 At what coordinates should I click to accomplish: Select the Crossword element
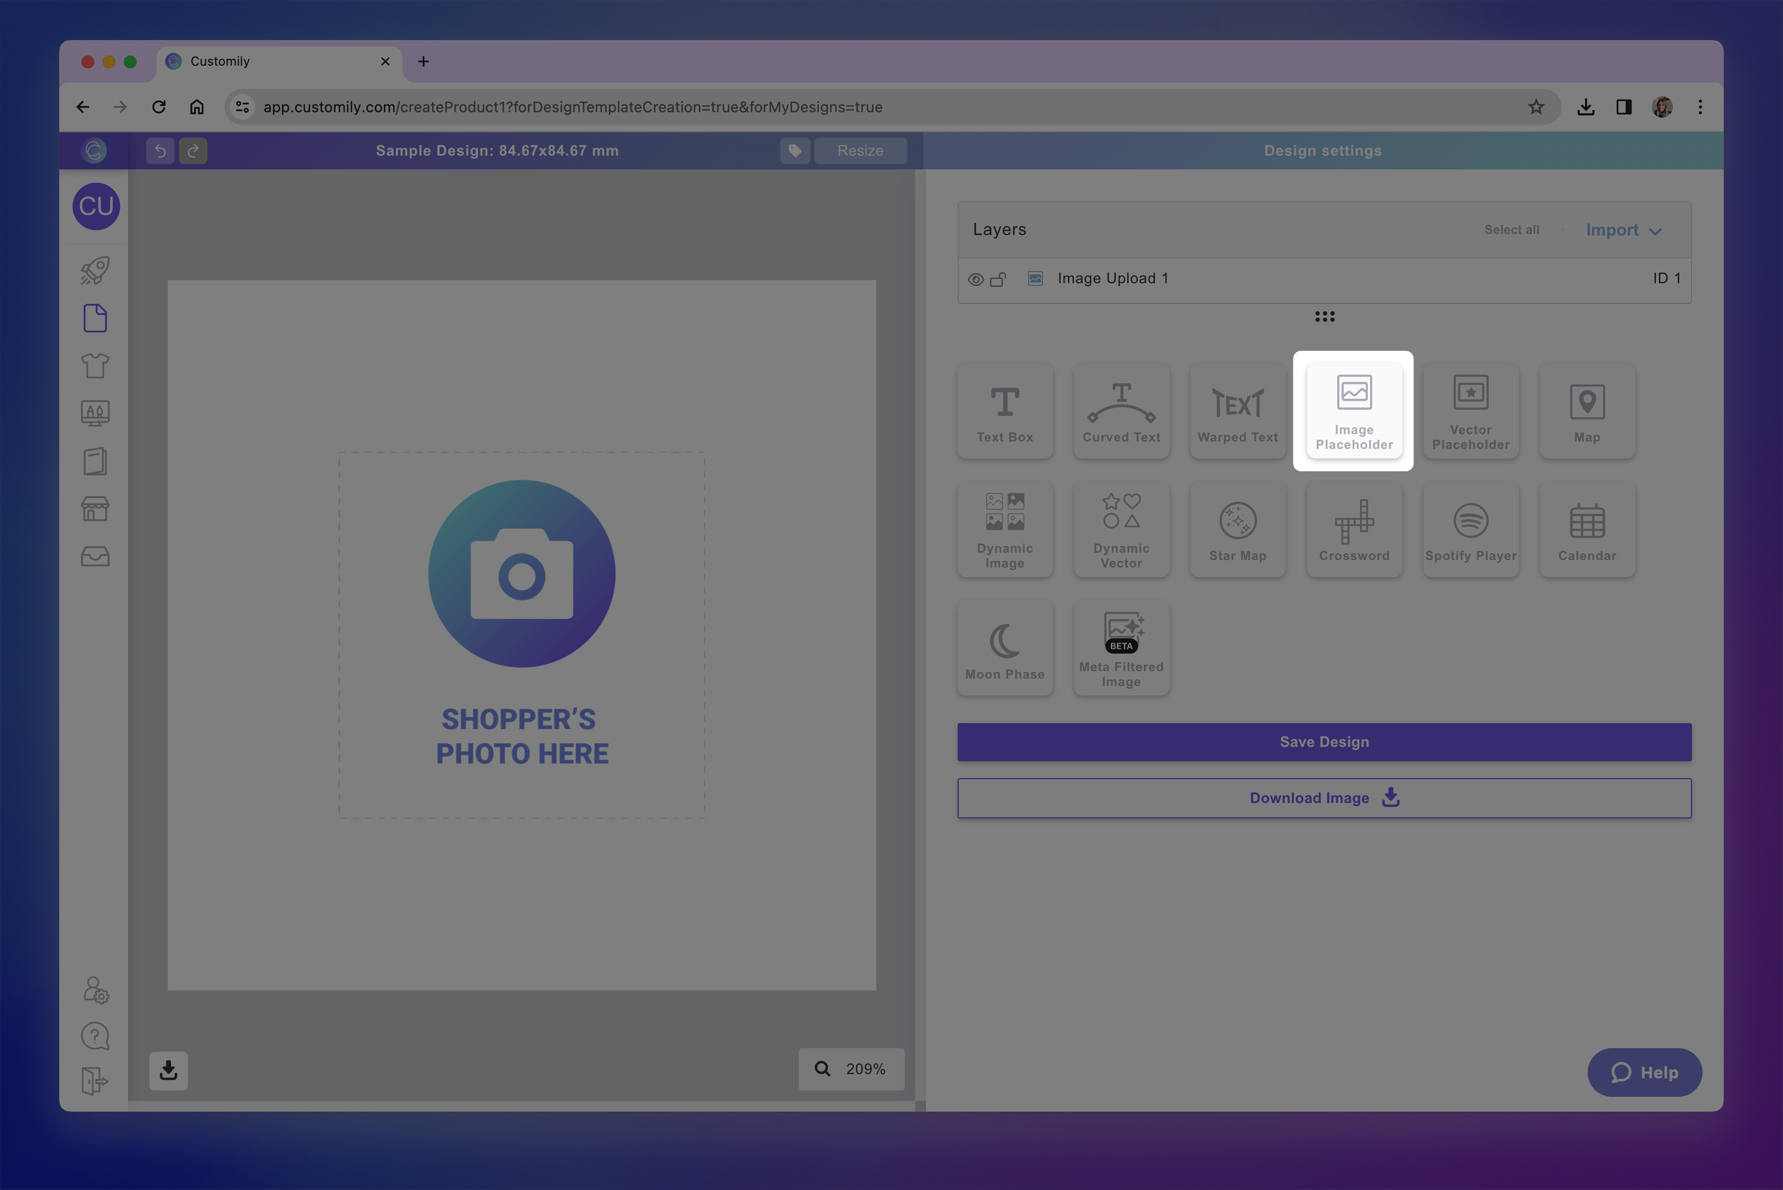pos(1354,529)
